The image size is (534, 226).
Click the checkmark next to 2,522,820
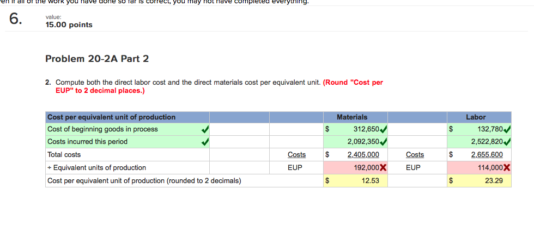coord(507,142)
